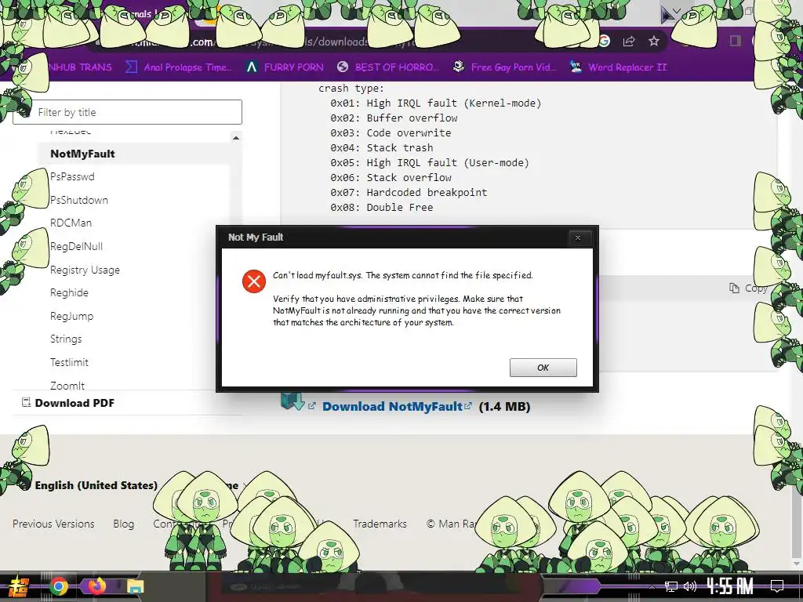This screenshot has width=803, height=602.
Task: Copy the code block contents
Action: tap(748, 288)
